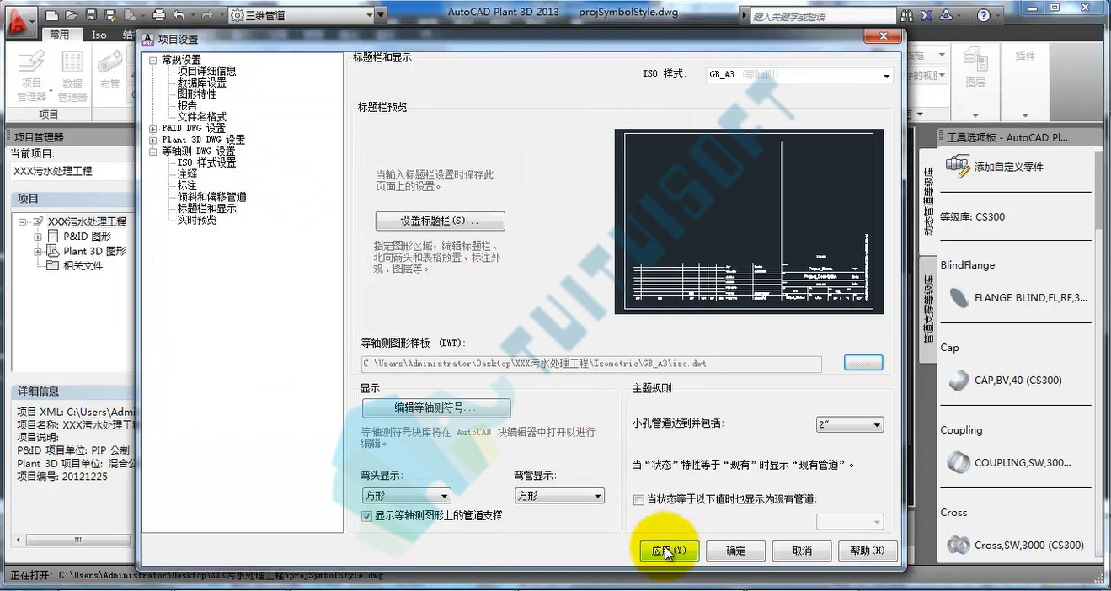Expand the P&ID DWG 设置 tree node

(153, 129)
